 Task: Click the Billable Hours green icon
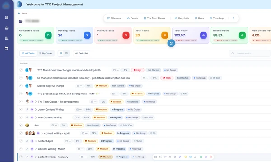pyautogui.click(x=242, y=35)
